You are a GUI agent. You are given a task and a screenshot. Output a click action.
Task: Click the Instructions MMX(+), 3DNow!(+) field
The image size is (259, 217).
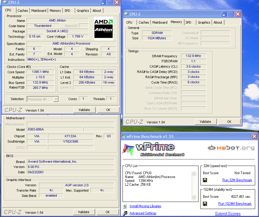click(x=71, y=59)
